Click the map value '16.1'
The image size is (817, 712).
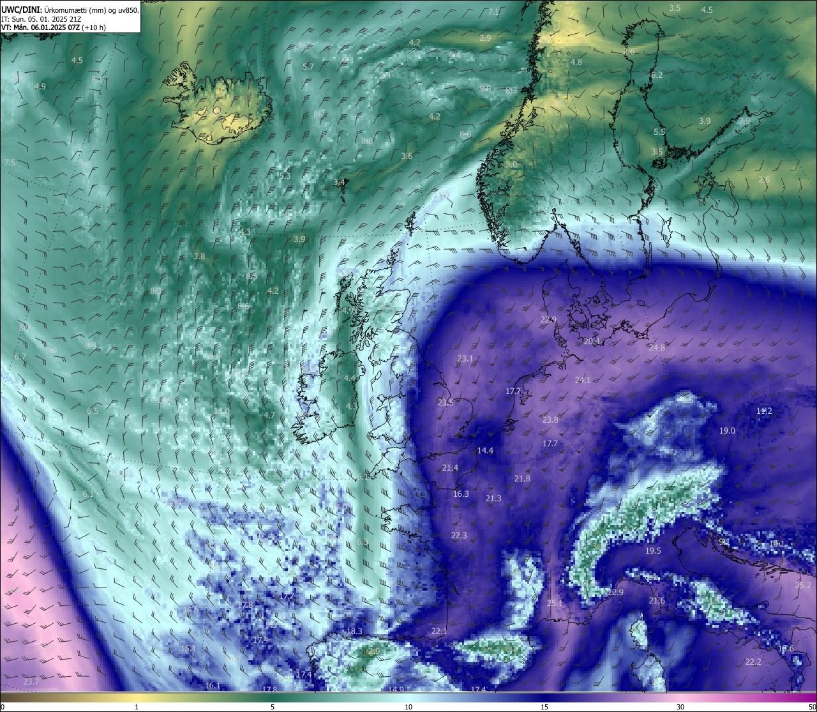coord(213,686)
